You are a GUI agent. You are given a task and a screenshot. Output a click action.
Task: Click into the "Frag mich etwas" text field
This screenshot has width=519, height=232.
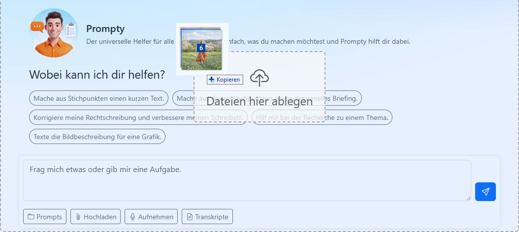click(x=246, y=180)
